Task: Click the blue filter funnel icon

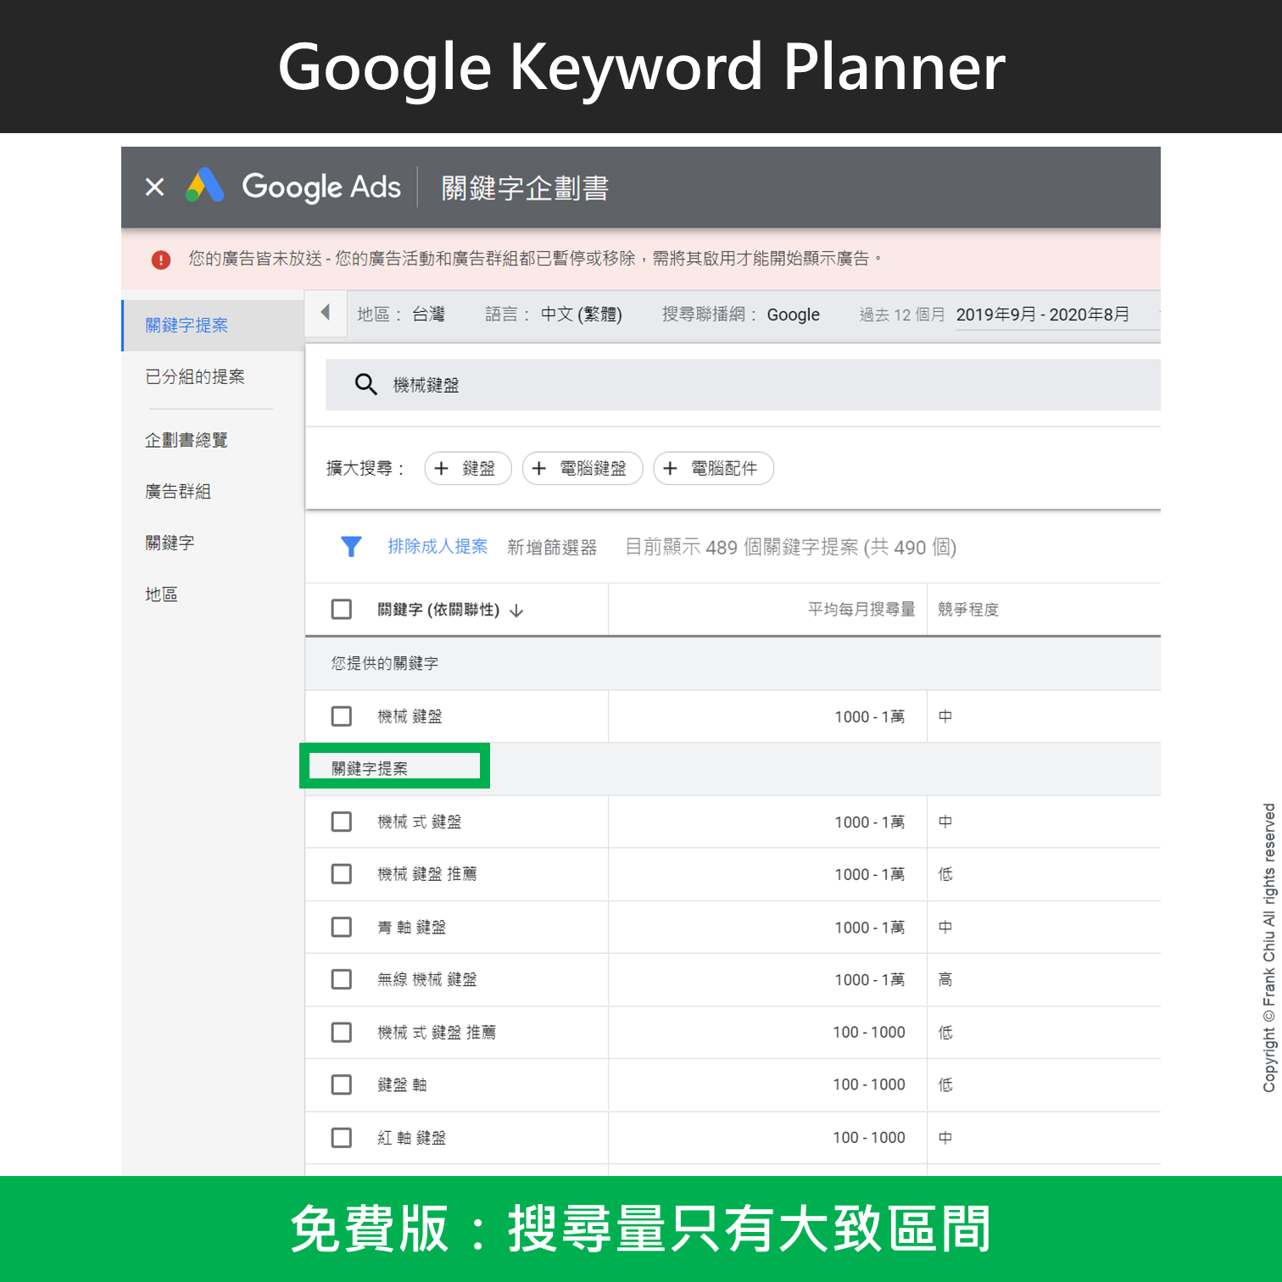Action: tap(350, 547)
